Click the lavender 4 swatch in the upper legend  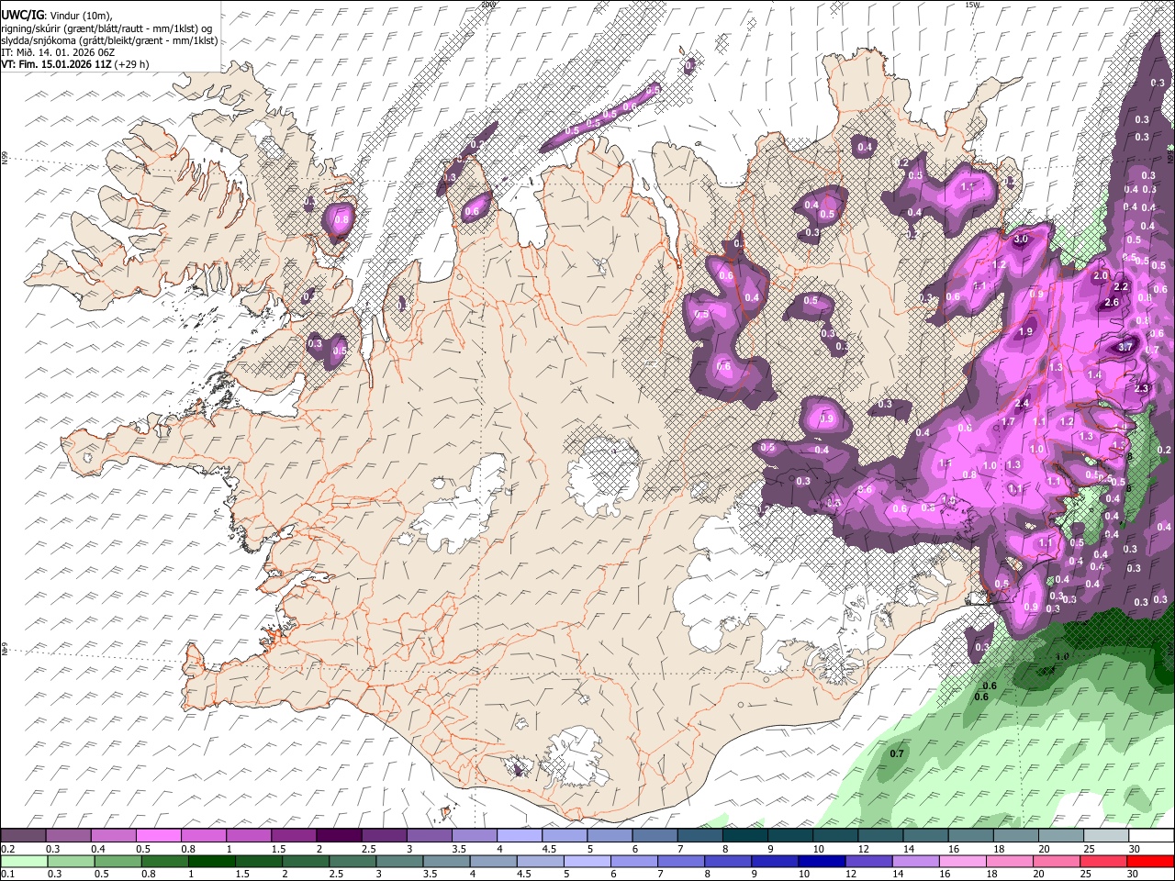click(x=520, y=836)
